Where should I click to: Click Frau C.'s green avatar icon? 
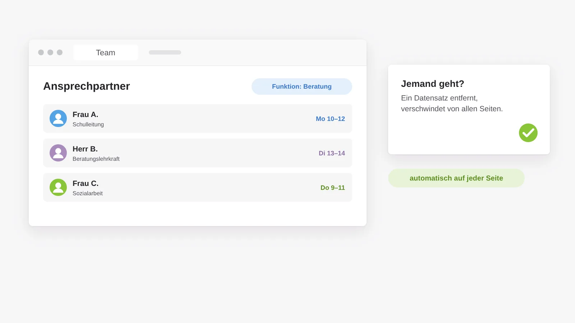[58, 187]
